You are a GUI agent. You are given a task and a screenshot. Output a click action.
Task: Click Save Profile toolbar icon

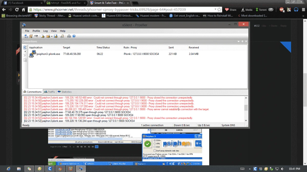click(56, 36)
